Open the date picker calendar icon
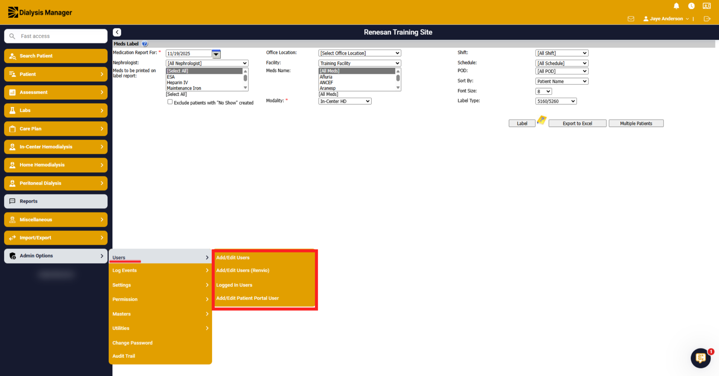The width and height of the screenshot is (719, 376). (216, 54)
